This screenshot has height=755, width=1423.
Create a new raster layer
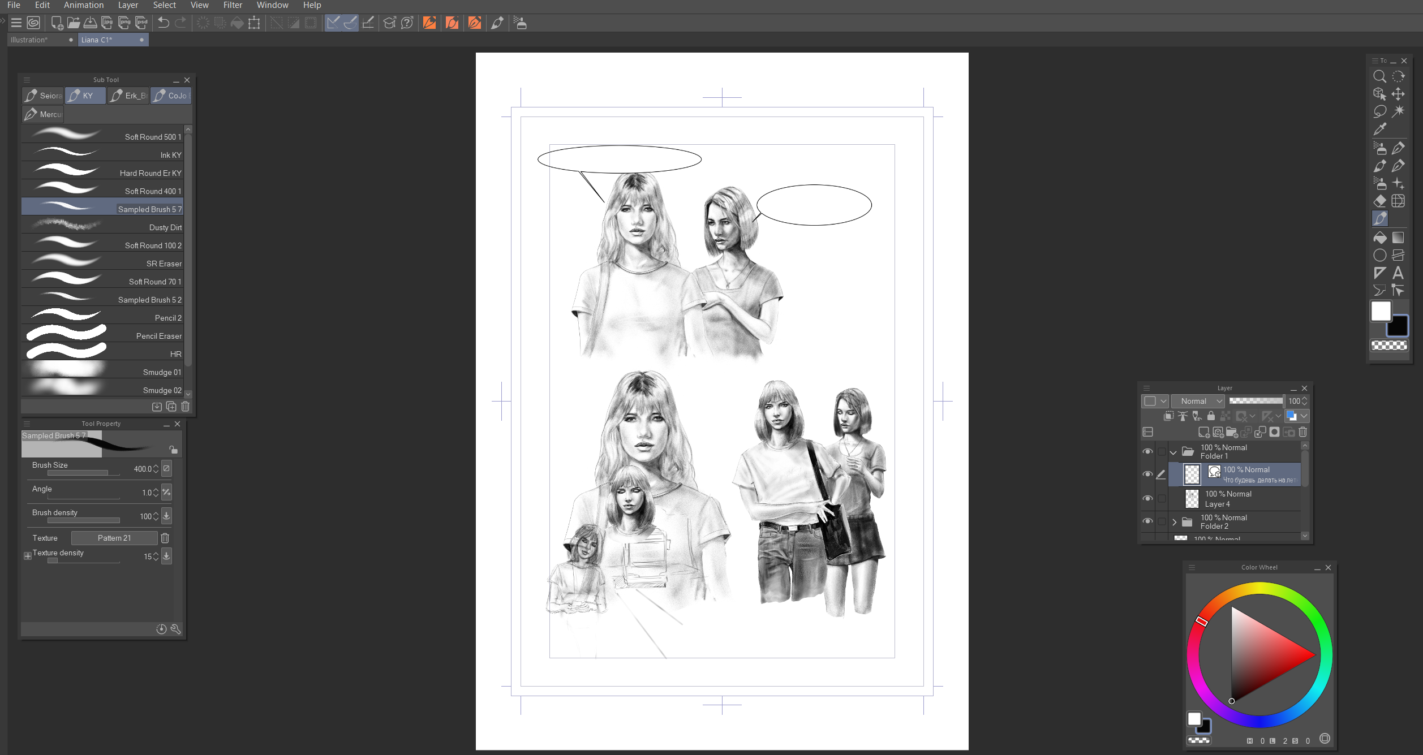pyautogui.click(x=1203, y=432)
